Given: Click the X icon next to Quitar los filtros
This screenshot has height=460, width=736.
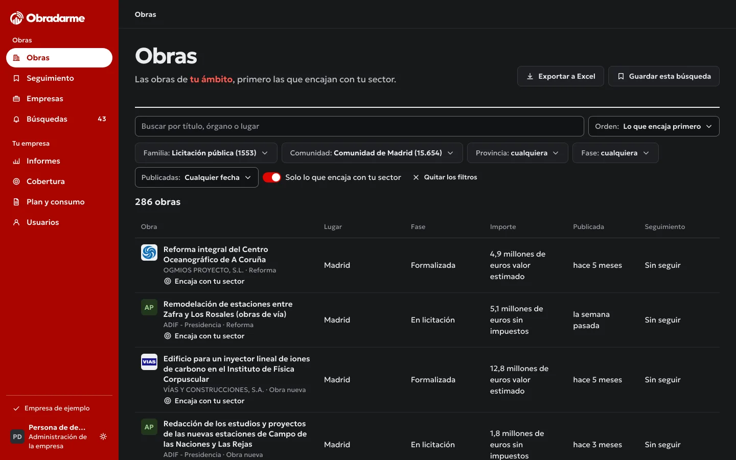Looking at the screenshot, I should click(416, 177).
